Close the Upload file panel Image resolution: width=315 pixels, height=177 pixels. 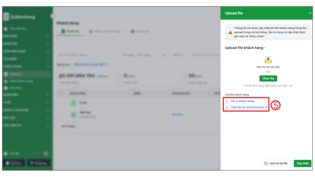coord(310,13)
